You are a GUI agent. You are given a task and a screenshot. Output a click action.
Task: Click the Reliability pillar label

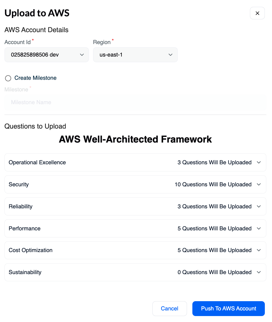pyautogui.click(x=21, y=207)
